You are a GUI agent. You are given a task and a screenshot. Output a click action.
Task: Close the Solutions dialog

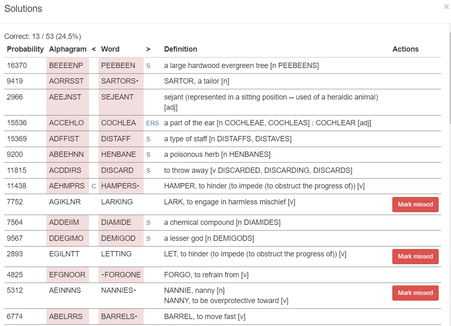point(446,7)
